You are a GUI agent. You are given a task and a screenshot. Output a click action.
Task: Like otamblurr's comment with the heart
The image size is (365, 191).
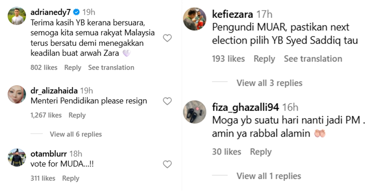coord(167,165)
